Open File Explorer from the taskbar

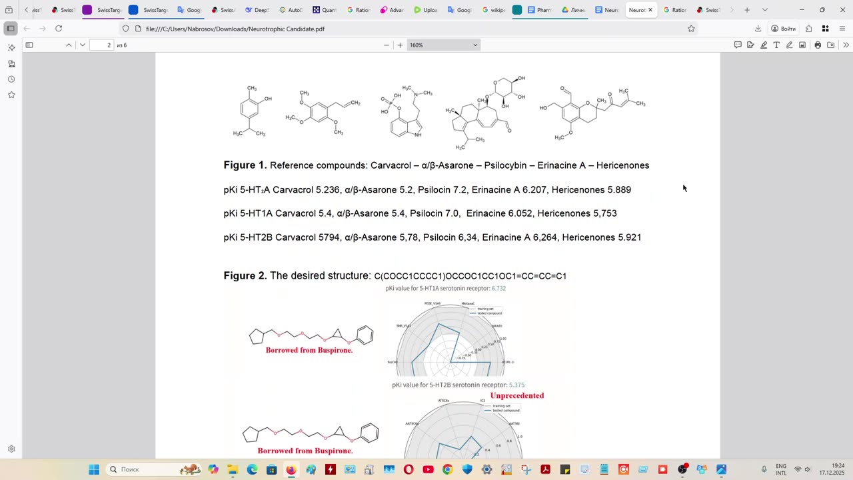[233, 469]
